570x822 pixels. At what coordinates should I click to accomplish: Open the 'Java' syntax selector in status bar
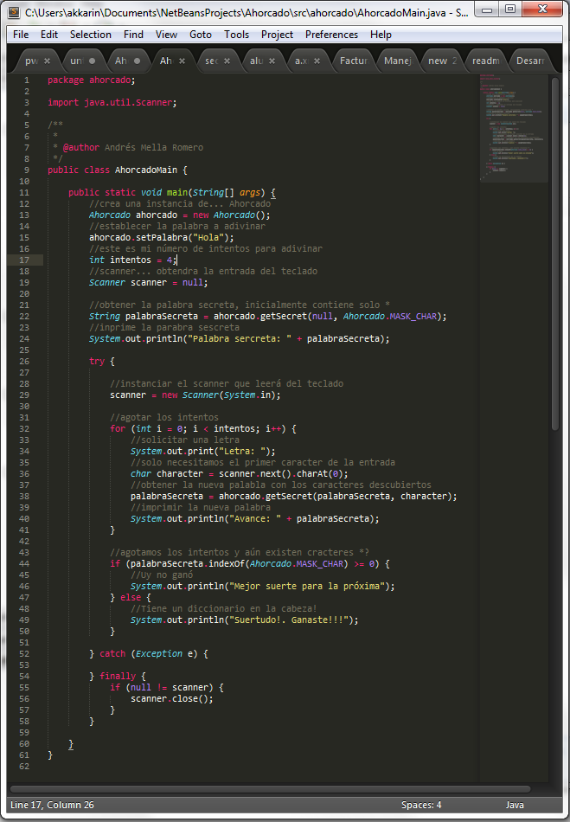click(x=515, y=805)
